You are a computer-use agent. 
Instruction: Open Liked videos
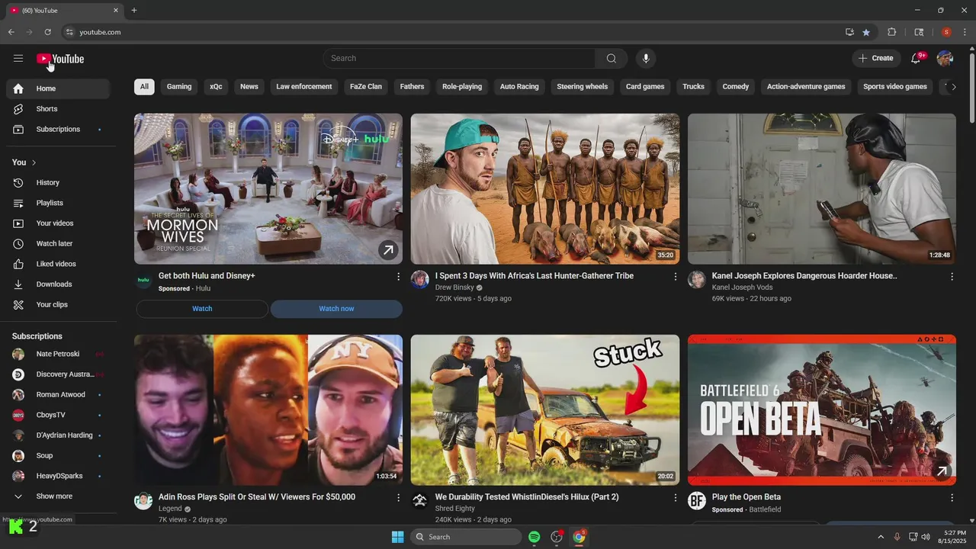(58, 264)
